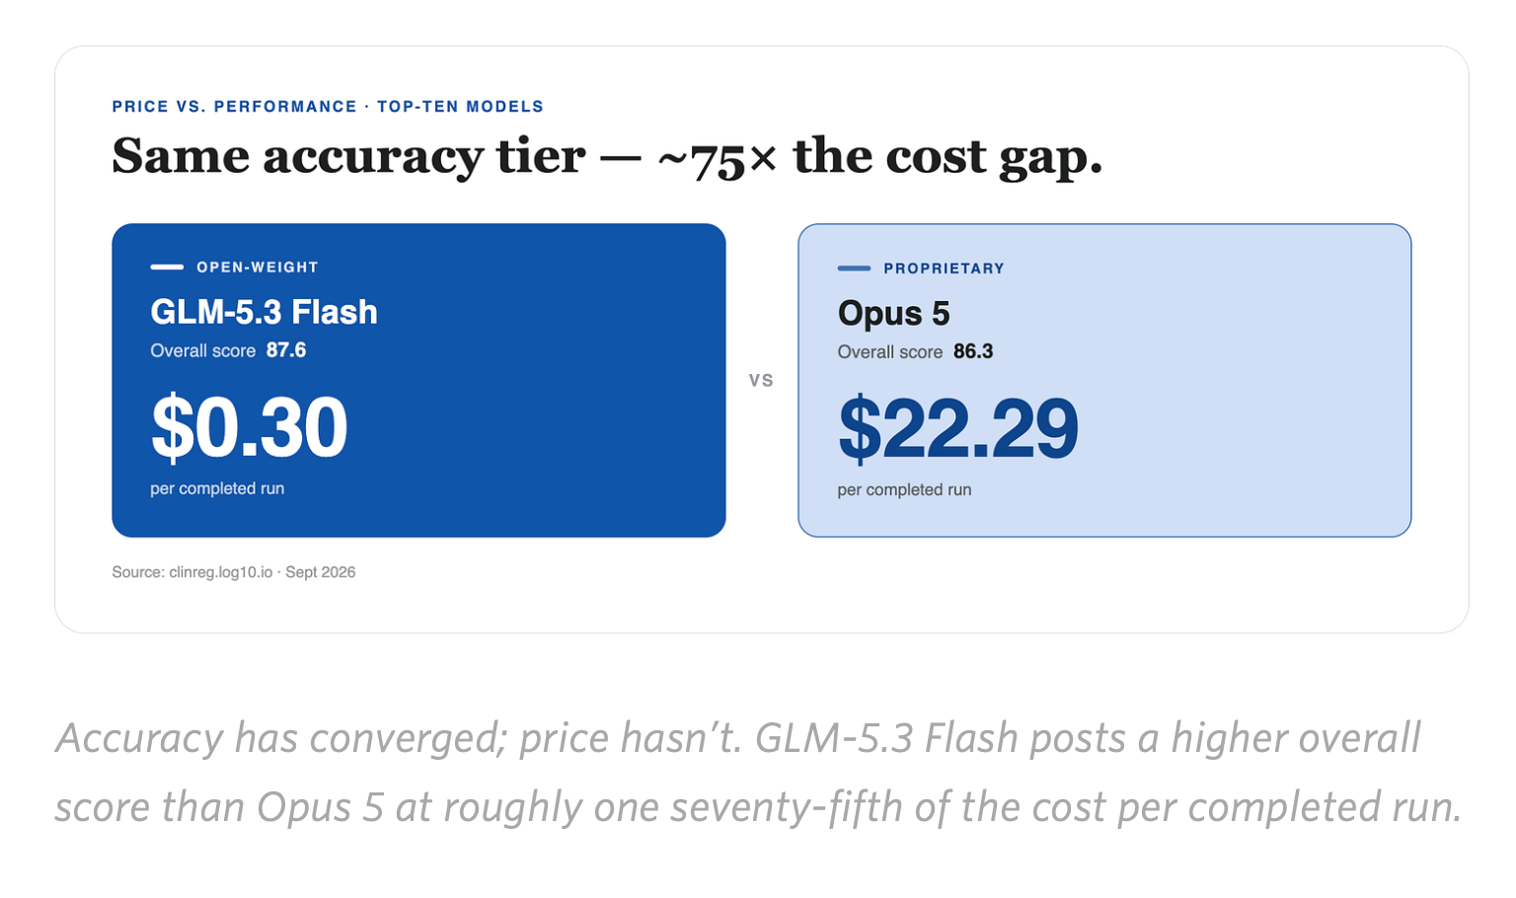Image resolution: width=1516 pixels, height=898 pixels.
Task: Click the 'vs' separator between cards
Action: point(761,380)
